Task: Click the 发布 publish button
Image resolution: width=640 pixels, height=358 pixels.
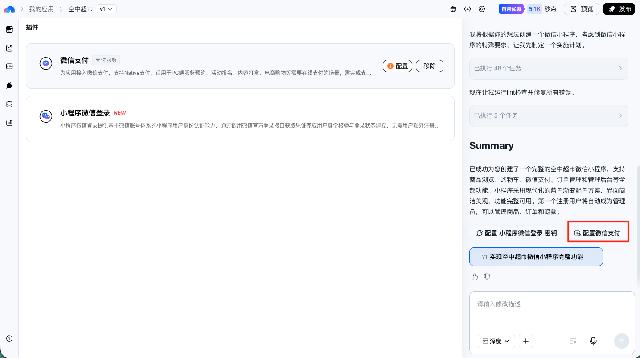Action: [619, 9]
